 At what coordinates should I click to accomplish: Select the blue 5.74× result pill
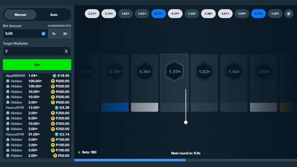[258, 14]
